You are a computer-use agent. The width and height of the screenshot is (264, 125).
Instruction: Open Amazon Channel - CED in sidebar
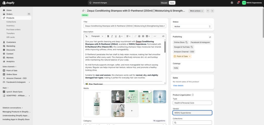(x=16, y=78)
